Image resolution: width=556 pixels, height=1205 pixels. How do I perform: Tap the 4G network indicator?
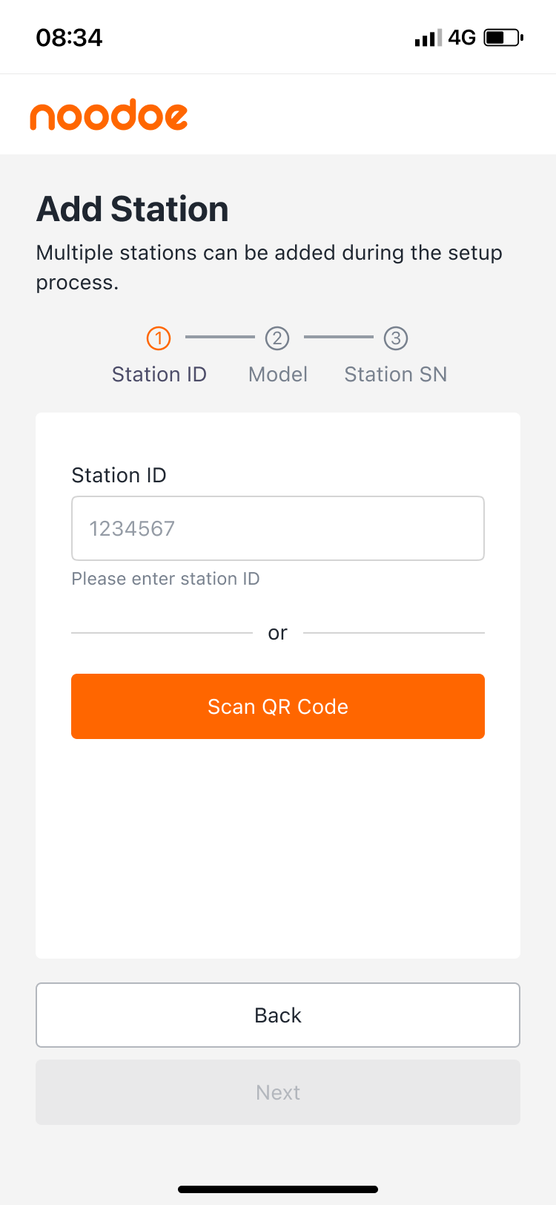point(462,38)
